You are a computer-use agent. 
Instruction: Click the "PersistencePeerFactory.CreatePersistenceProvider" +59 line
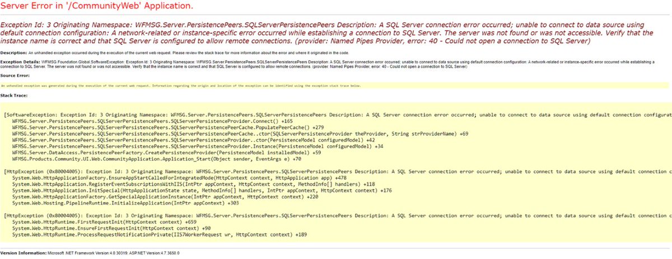[166, 152]
